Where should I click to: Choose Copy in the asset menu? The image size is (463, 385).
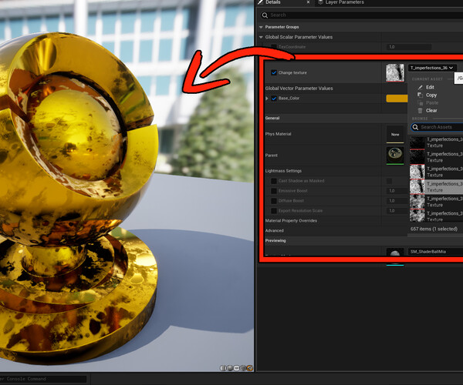pyautogui.click(x=431, y=95)
